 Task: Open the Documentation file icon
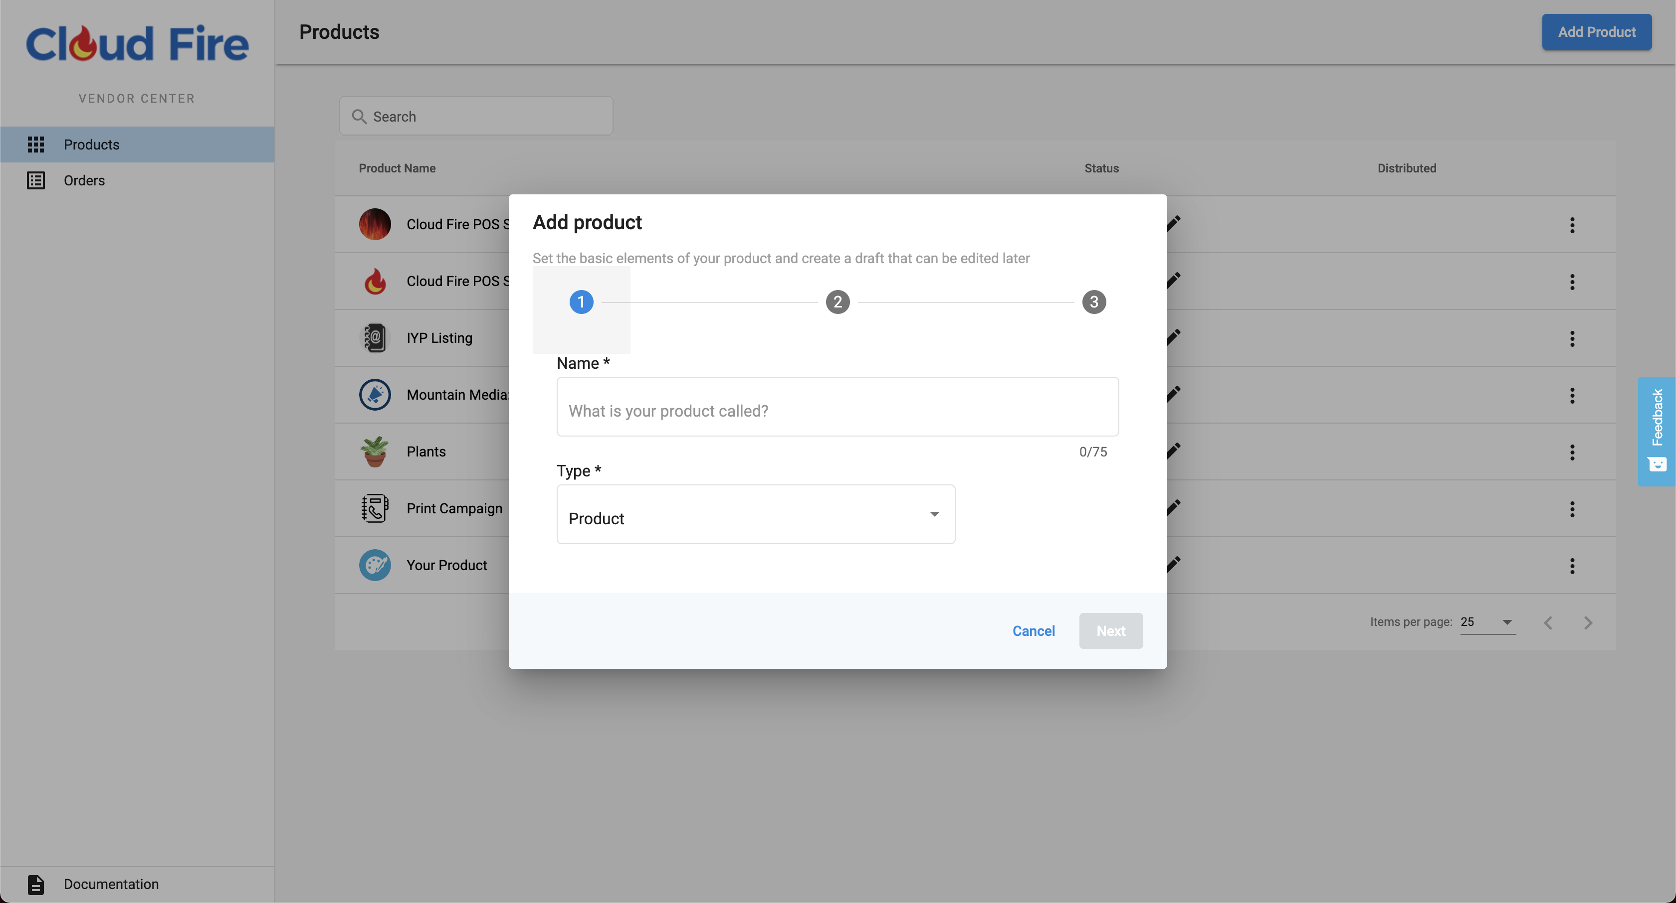(x=36, y=884)
